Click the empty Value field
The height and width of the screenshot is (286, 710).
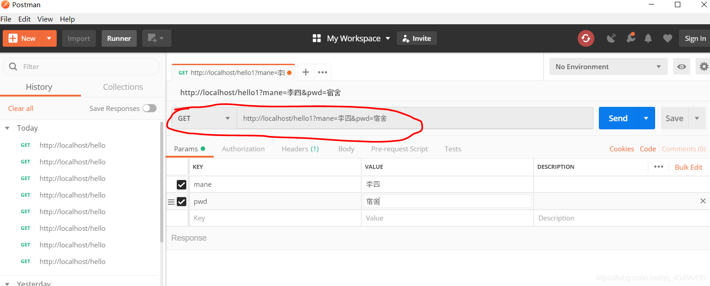pyautogui.click(x=447, y=218)
